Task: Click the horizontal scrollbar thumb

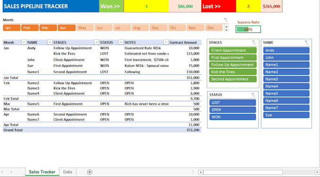Action: [x=243, y=172]
